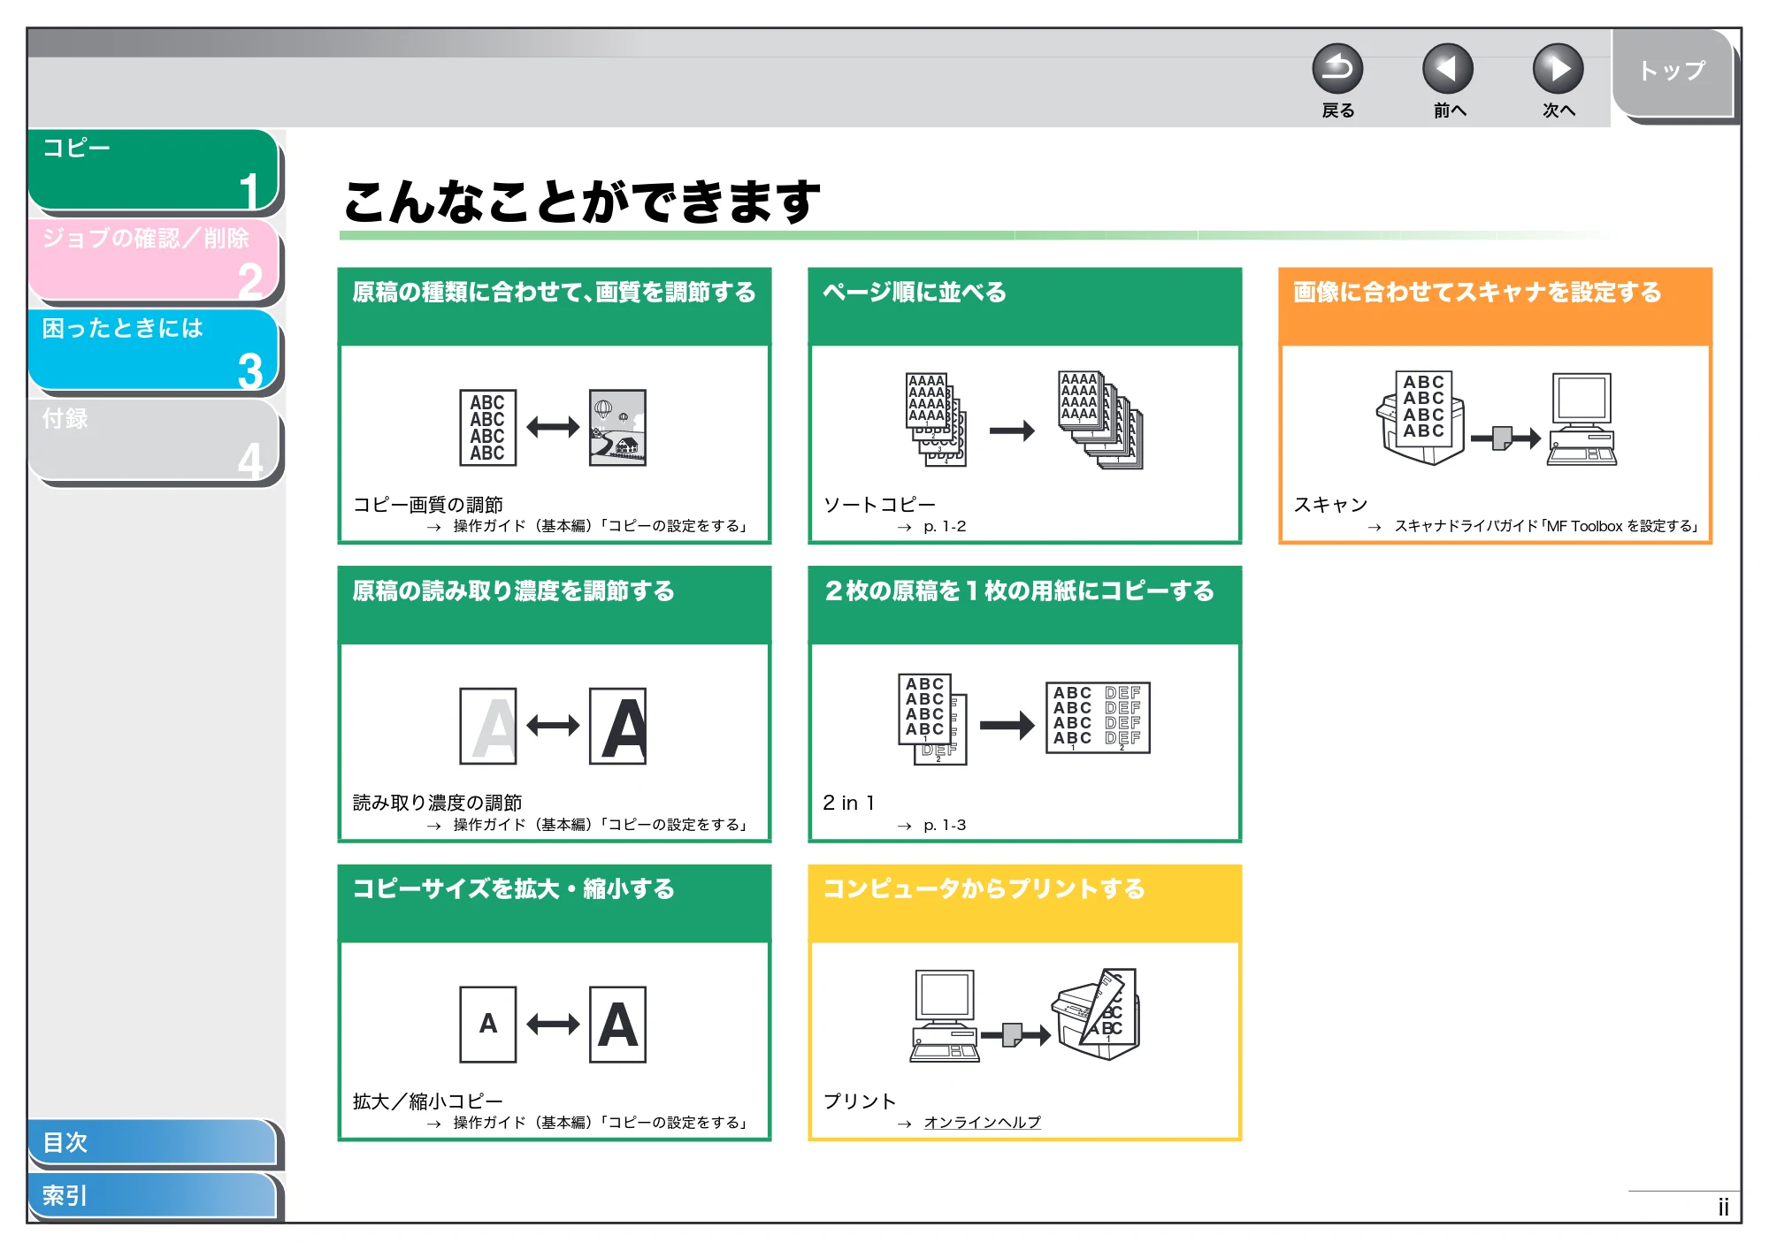The width and height of the screenshot is (1769, 1250).
Task: Open chapter 1 コピー tab
Action: [x=154, y=170]
